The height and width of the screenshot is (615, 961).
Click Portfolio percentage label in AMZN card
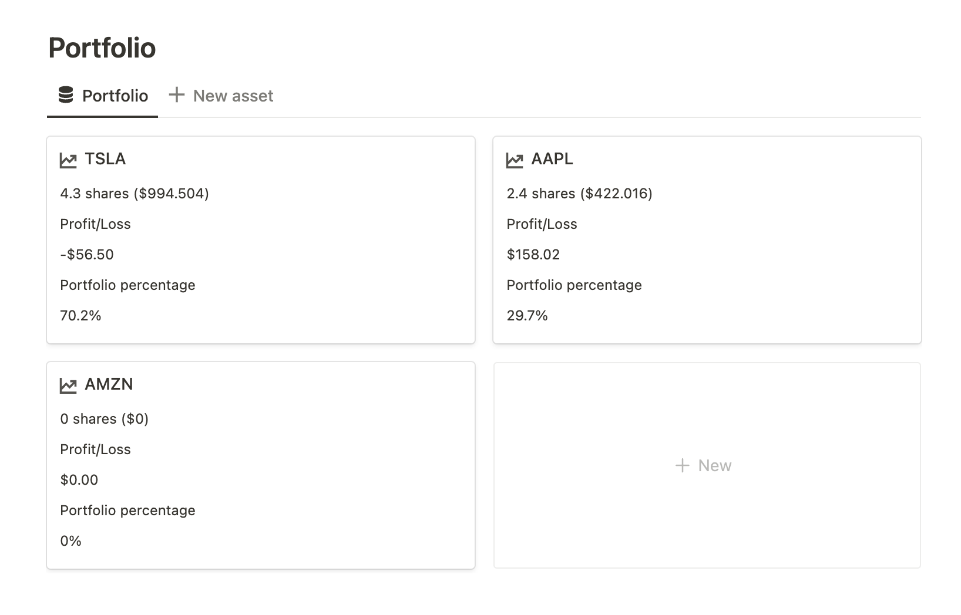(x=127, y=511)
